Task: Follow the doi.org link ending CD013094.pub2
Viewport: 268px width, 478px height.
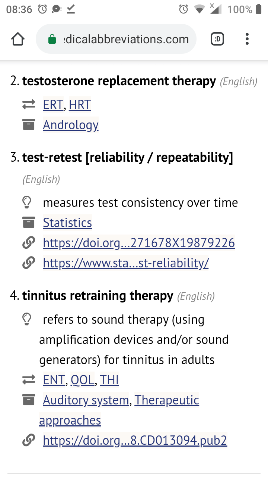Action: point(135,441)
